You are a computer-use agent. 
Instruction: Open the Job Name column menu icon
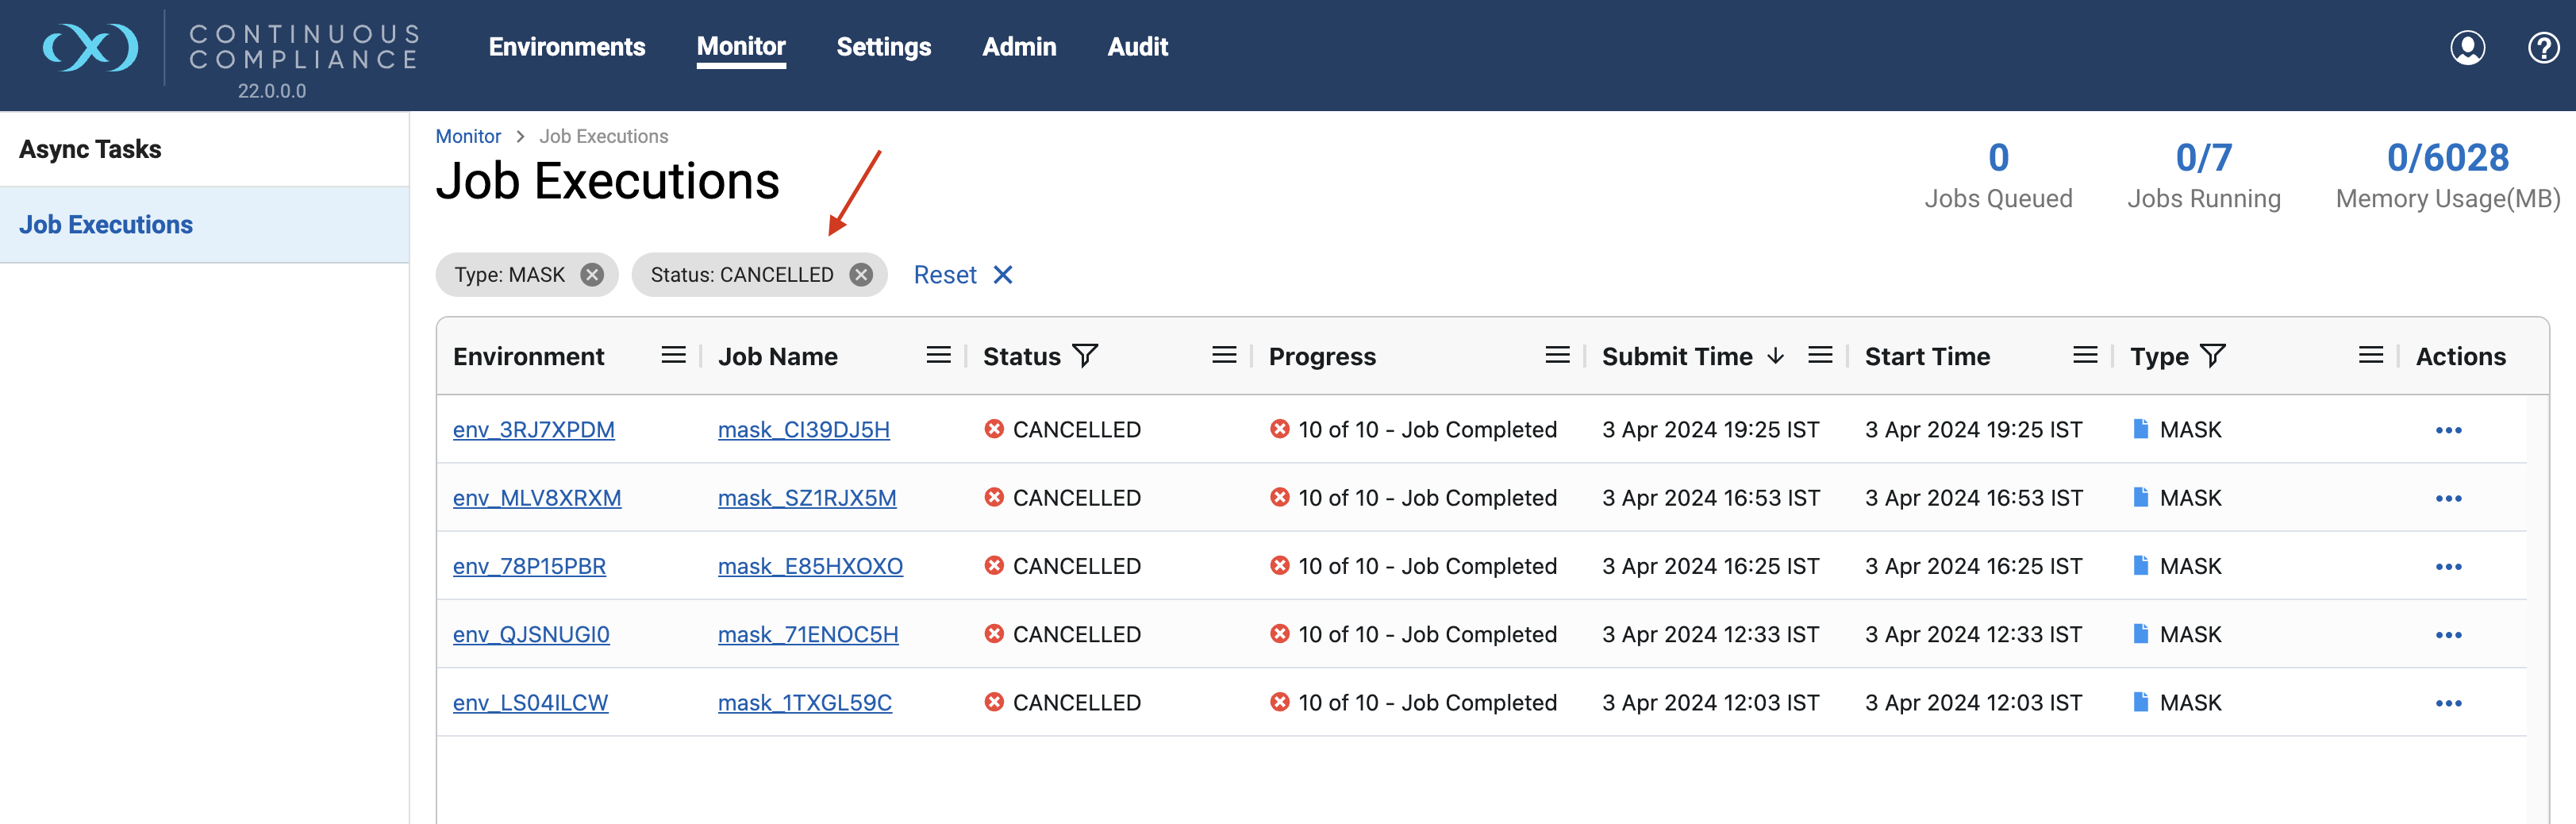pyautogui.click(x=939, y=355)
